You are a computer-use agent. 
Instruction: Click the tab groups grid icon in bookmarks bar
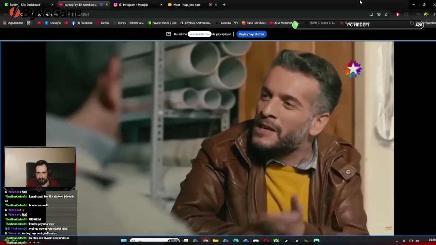tap(29, 23)
